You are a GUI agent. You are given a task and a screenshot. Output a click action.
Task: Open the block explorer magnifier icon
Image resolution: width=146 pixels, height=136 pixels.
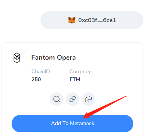pos(57,99)
